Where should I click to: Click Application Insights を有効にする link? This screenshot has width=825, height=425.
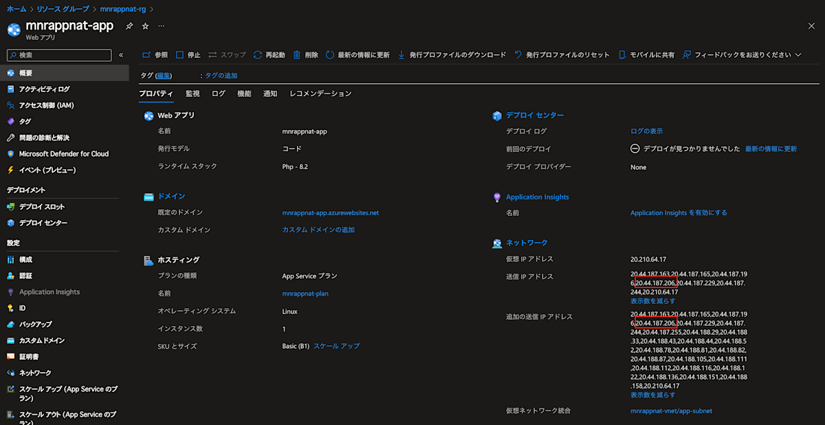point(679,213)
